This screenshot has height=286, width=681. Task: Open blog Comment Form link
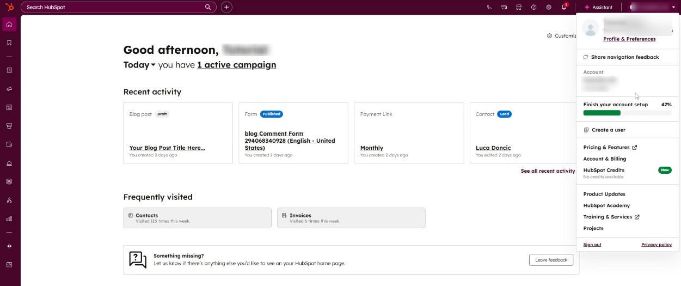(x=290, y=141)
